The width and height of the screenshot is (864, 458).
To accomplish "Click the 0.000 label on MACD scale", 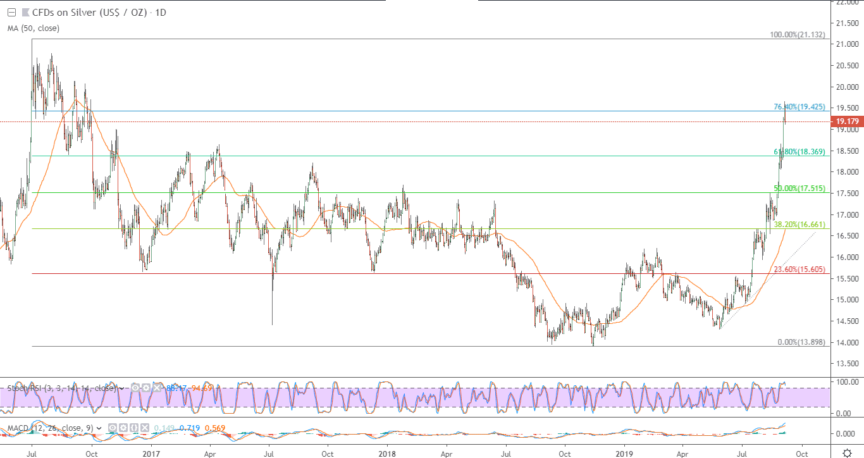I will click(847, 434).
